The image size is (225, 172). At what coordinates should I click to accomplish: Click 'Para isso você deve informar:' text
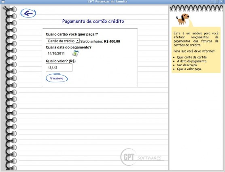[194, 51]
